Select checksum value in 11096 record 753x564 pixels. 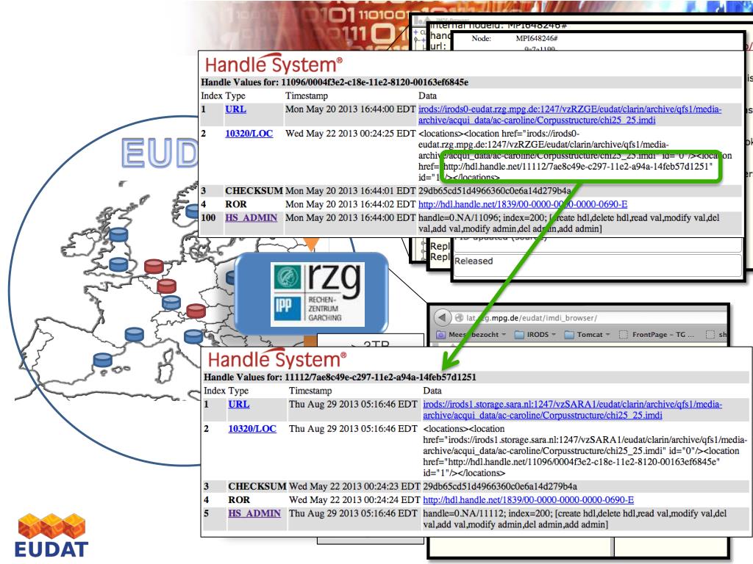(x=495, y=191)
